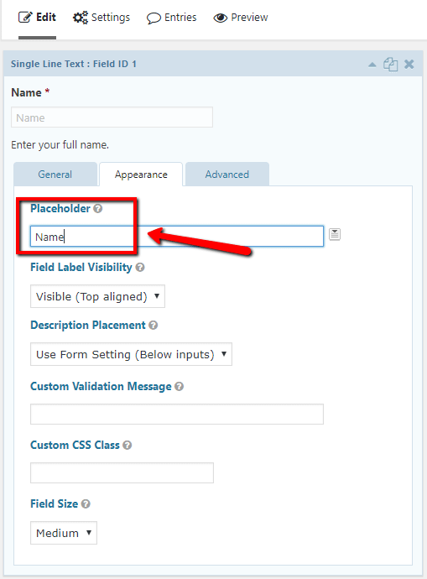Click the duplicate field icon
Image resolution: width=427 pixels, height=579 pixels.
pyautogui.click(x=390, y=65)
